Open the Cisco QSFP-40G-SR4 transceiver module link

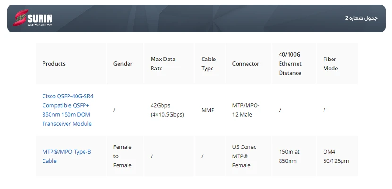click(68, 110)
